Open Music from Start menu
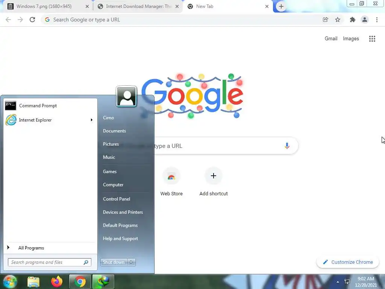The height and width of the screenshot is (289, 385). [x=109, y=157]
